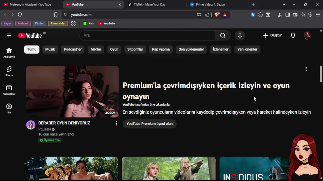Select the Rap yapma filter chip
The height and width of the screenshot is (181, 323).
(161, 49)
